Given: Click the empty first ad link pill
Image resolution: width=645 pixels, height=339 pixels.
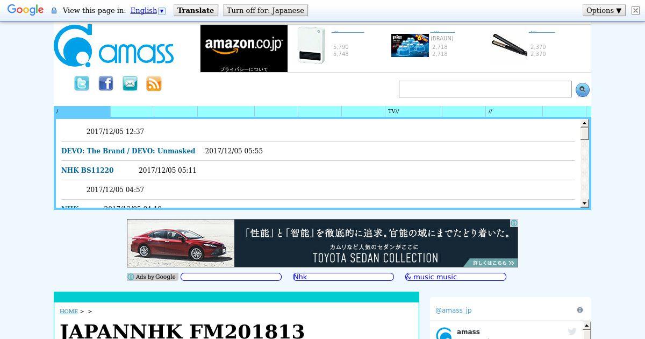Looking at the screenshot, I should pos(231,277).
